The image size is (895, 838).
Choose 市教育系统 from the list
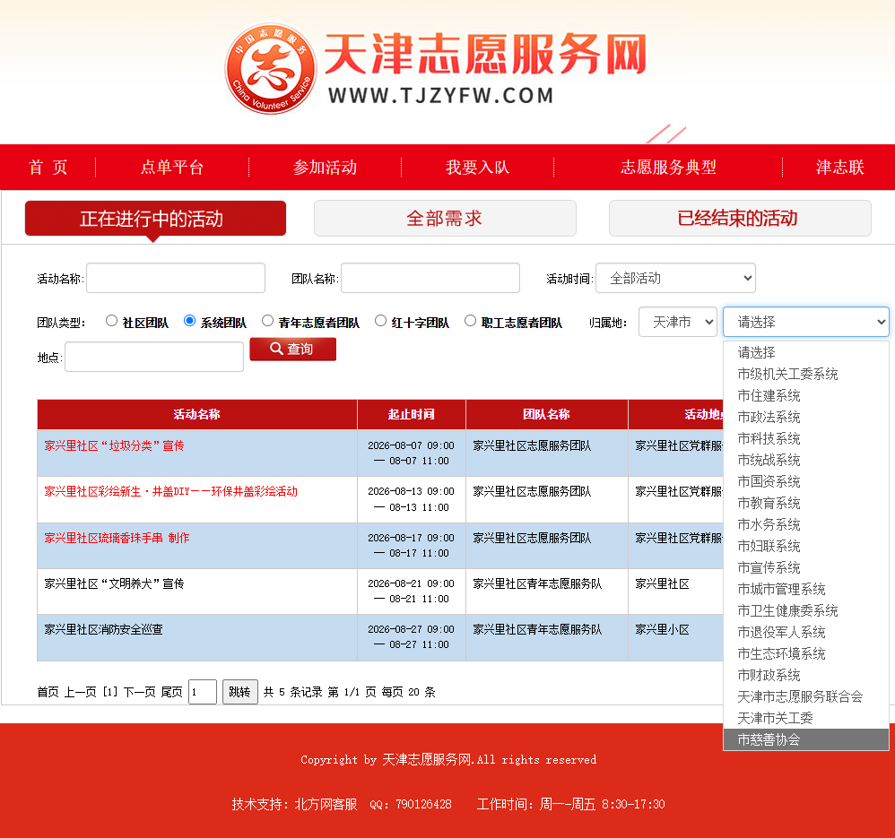[x=806, y=503]
